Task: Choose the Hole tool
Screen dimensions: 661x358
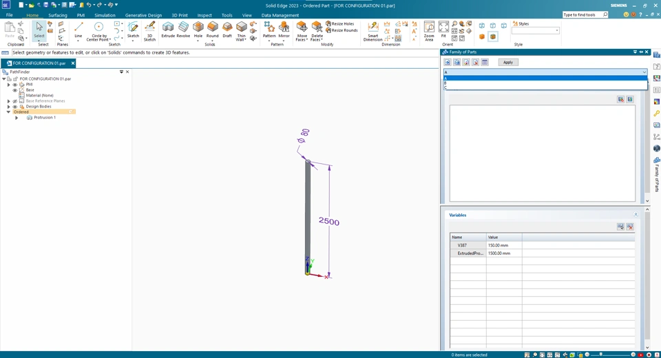Action: (198, 30)
